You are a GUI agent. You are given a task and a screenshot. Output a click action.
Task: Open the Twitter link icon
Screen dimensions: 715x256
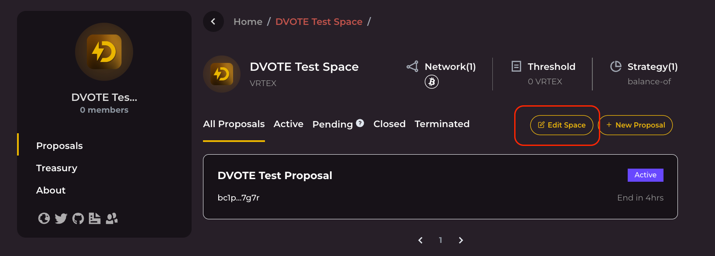tap(61, 218)
